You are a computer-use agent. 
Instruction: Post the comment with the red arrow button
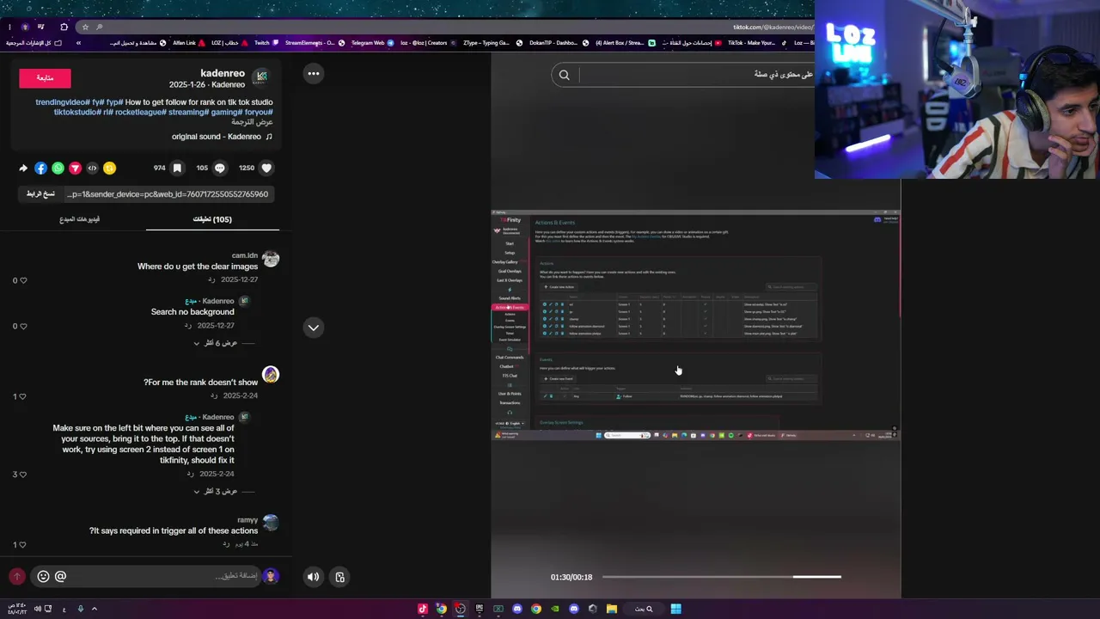coord(16,576)
